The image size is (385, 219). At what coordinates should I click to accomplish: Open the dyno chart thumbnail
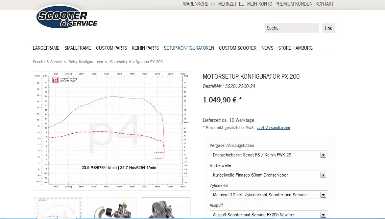[58, 207]
